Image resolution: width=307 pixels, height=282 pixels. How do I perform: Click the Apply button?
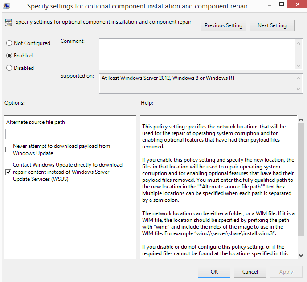tap(286, 272)
